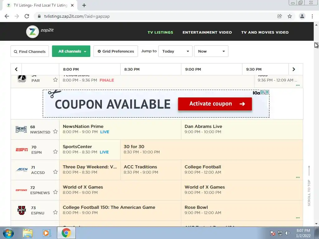
Task: Click the ACCN channel logo
Action: [x=22, y=170]
